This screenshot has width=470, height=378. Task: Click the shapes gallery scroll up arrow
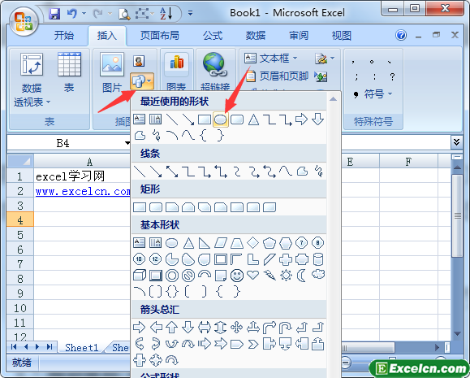pos(333,99)
